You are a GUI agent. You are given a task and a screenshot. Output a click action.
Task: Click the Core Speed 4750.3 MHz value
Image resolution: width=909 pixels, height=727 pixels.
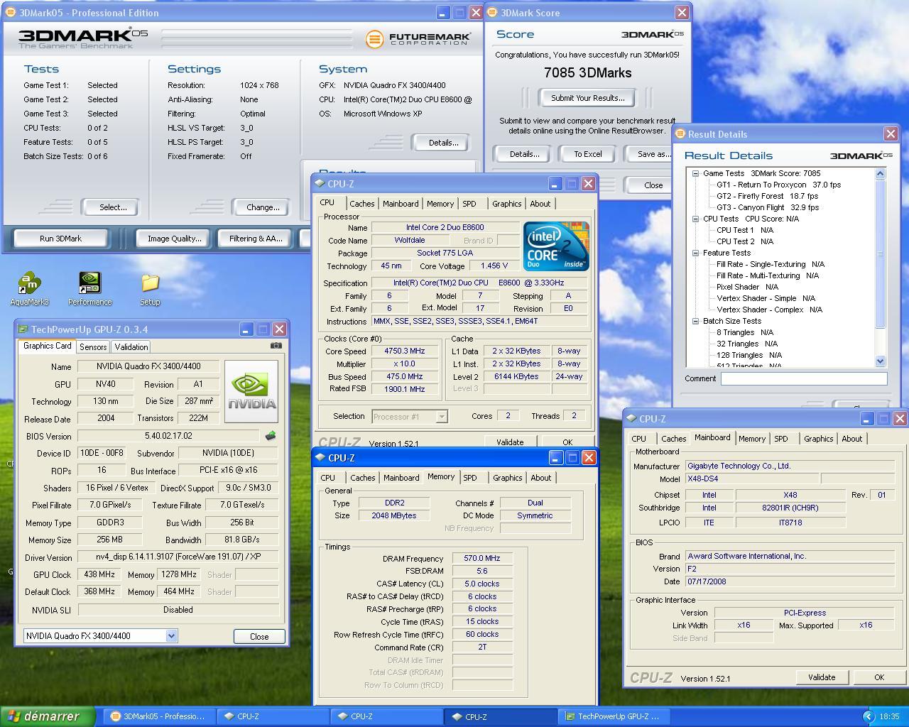pyautogui.click(x=405, y=351)
